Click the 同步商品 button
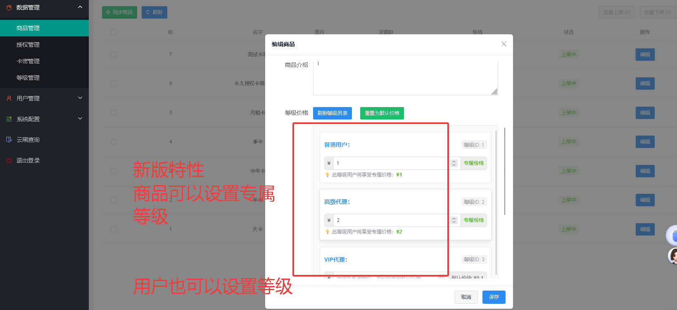This screenshot has width=677, height=310. 119,12
